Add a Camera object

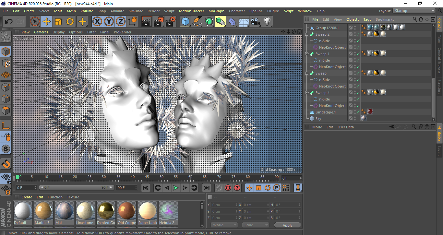(255, 22)
